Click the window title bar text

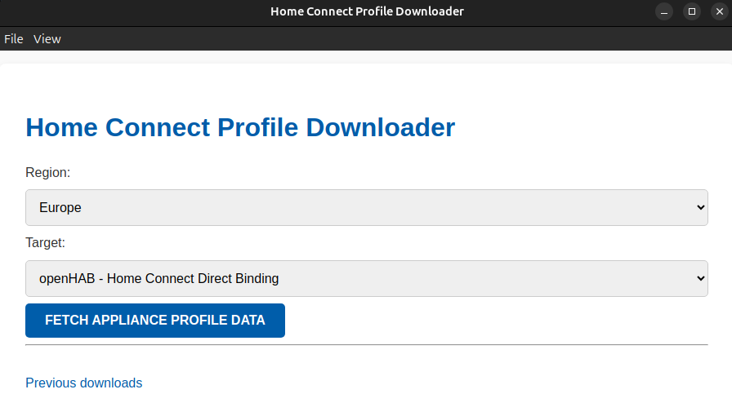[x=367, y=11]
